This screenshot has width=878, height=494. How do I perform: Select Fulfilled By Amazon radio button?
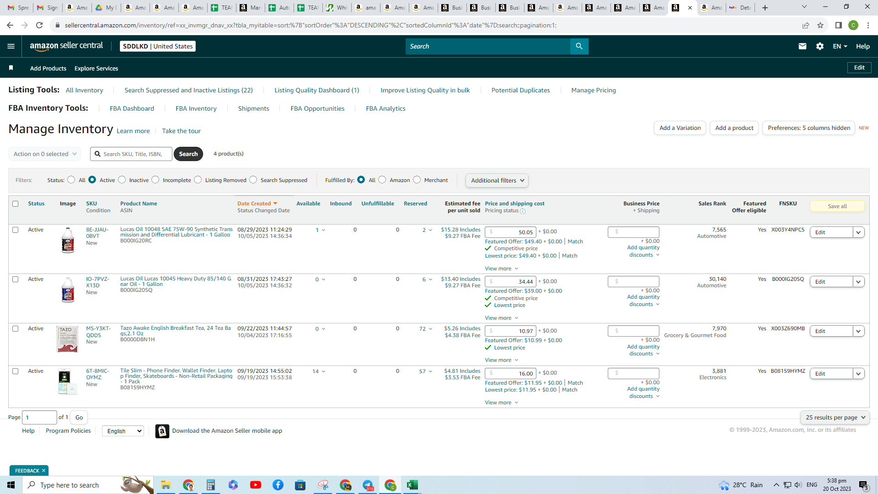382,180
